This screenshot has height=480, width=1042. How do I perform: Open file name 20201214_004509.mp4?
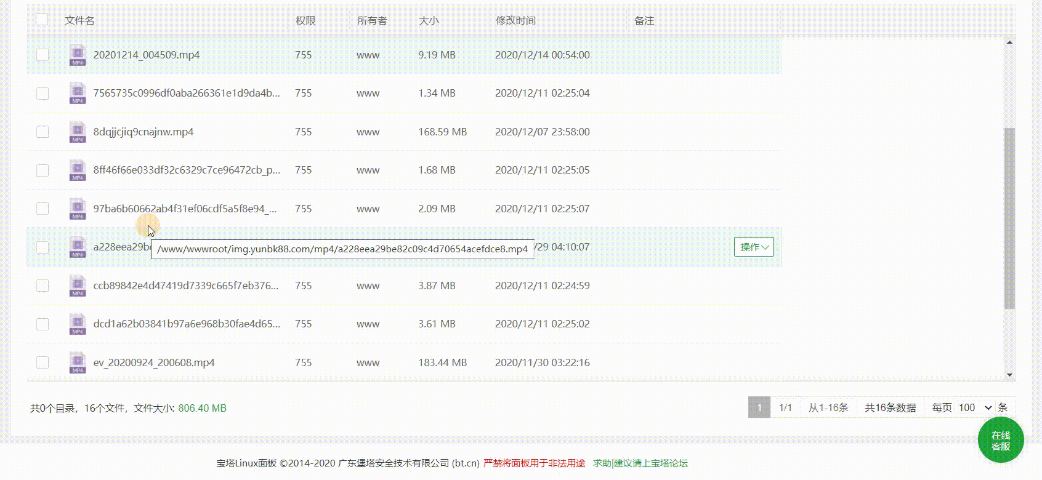147,55
